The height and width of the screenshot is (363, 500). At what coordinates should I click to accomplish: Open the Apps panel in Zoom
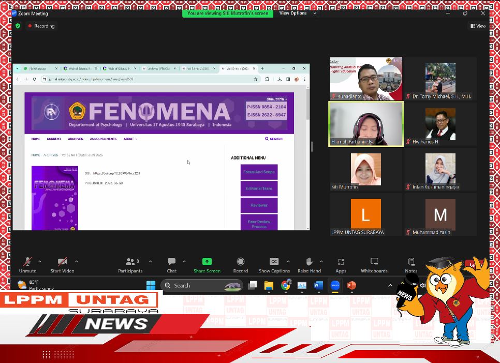pyautogui.click(x=341, y=265)
